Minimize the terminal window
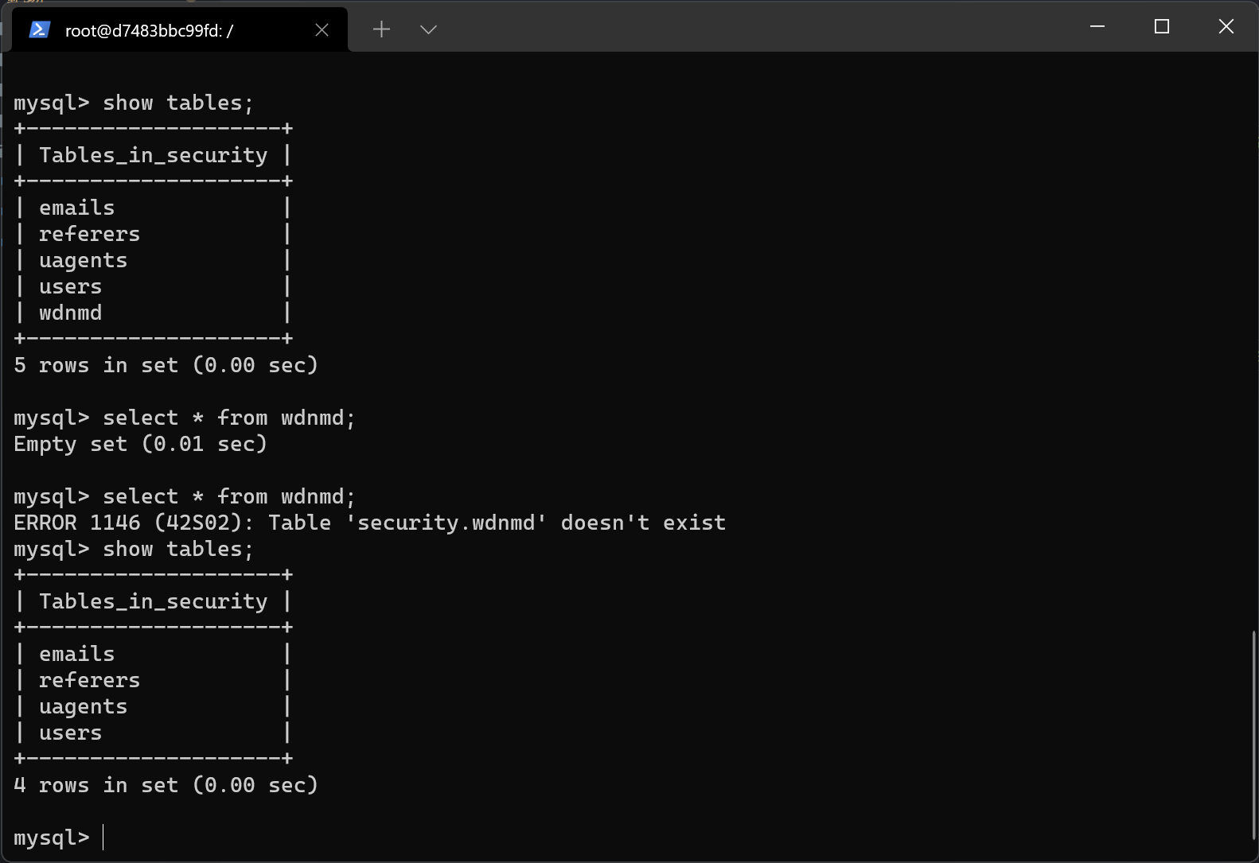This screenshot has width=1259, height=863. 1097,26
